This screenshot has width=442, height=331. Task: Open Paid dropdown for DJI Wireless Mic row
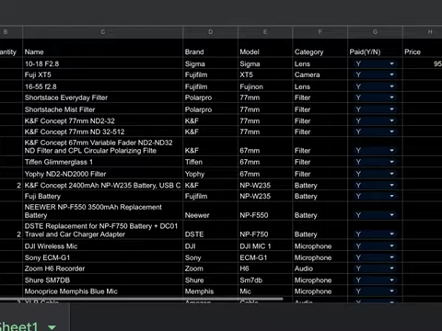(x=391, y=246)
